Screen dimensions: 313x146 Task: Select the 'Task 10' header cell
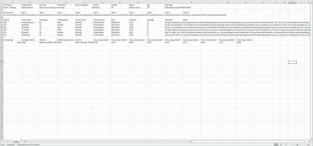click(192, 12)
